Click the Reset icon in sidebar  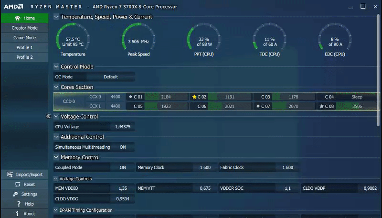pyautogui.click(x=18, y=185)
